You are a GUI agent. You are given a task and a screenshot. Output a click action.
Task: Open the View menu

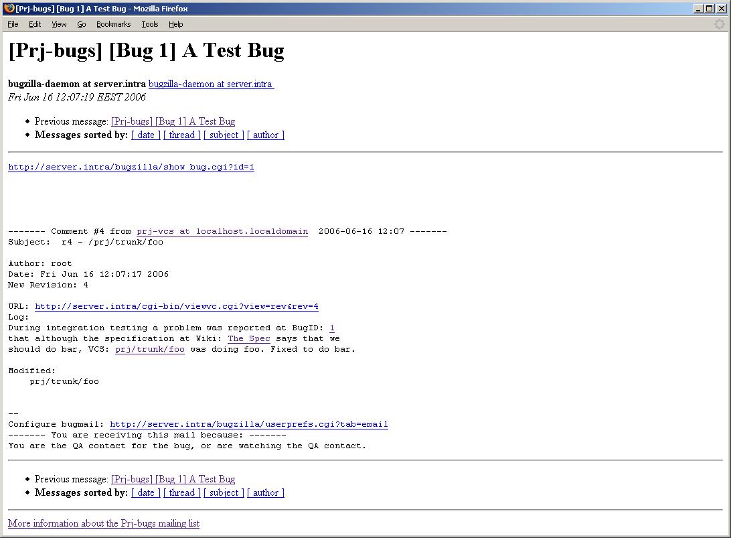[59, 24]
